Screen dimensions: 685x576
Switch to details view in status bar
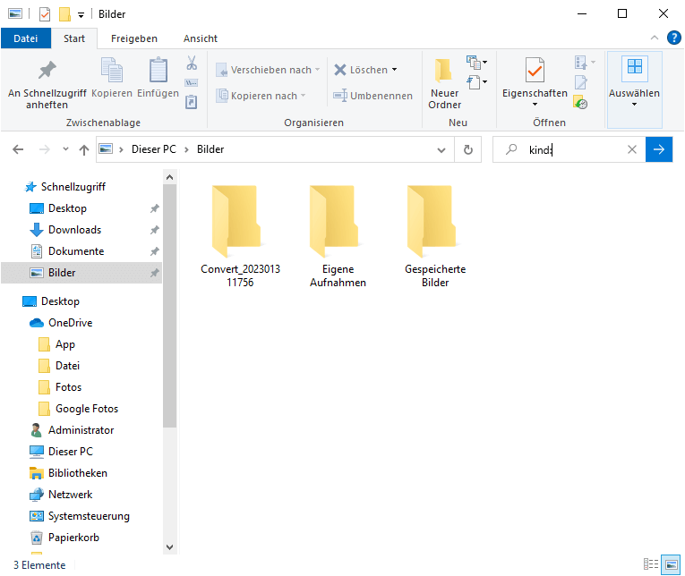pyautogui.click(x=650, y=565)
